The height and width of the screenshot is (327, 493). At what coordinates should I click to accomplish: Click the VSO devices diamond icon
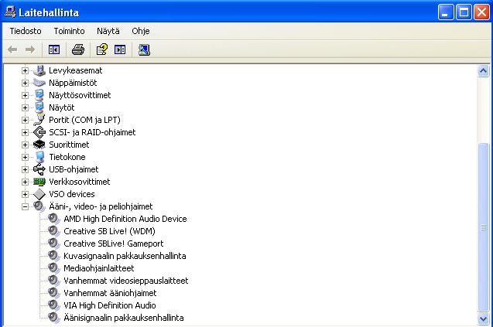(39, 194)
